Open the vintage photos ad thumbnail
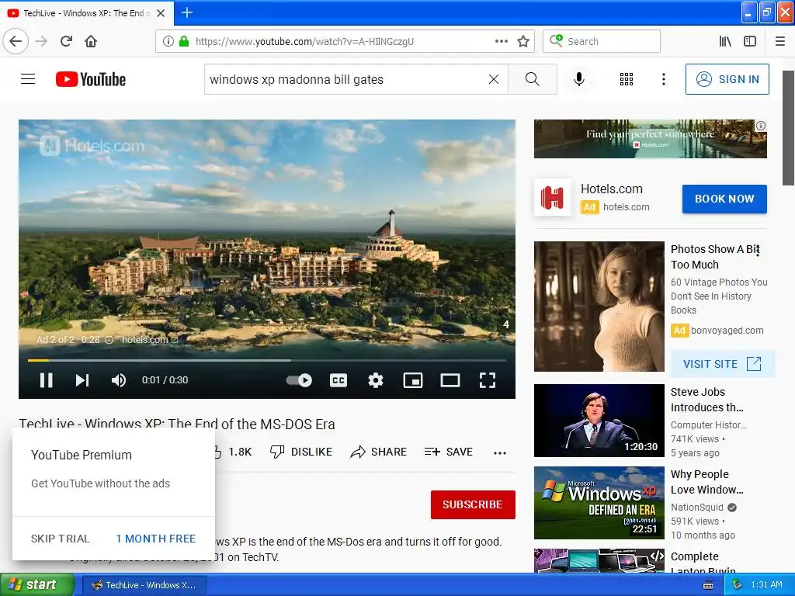795x596 pixels. (599, 306)
